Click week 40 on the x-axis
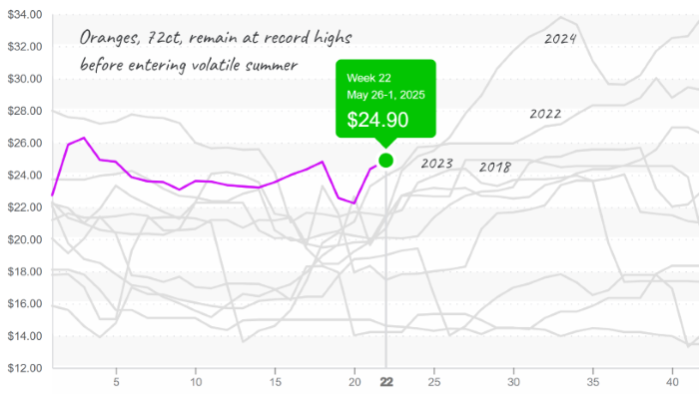Viewport: 699px width, 394px height. tap(672, 382)
